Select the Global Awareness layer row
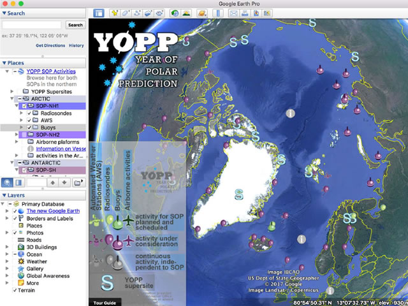Viewport: 408px width, 306px height. click(48, 276)
